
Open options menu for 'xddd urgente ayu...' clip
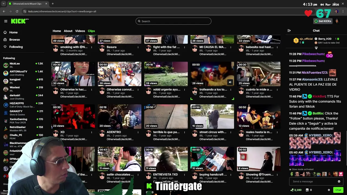click(184, 90)
